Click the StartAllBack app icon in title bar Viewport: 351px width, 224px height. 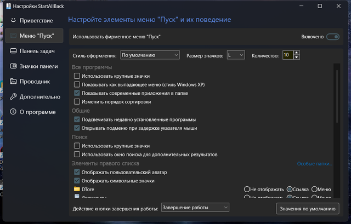[9, 6]
